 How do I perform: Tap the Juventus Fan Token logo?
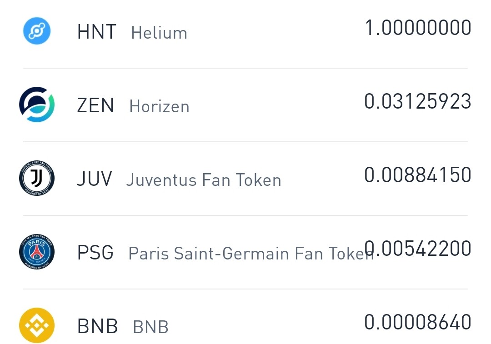[x=37, y=178]
